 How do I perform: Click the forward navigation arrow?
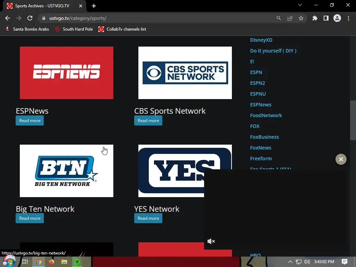pyautogui.click(x=19, y=18)
